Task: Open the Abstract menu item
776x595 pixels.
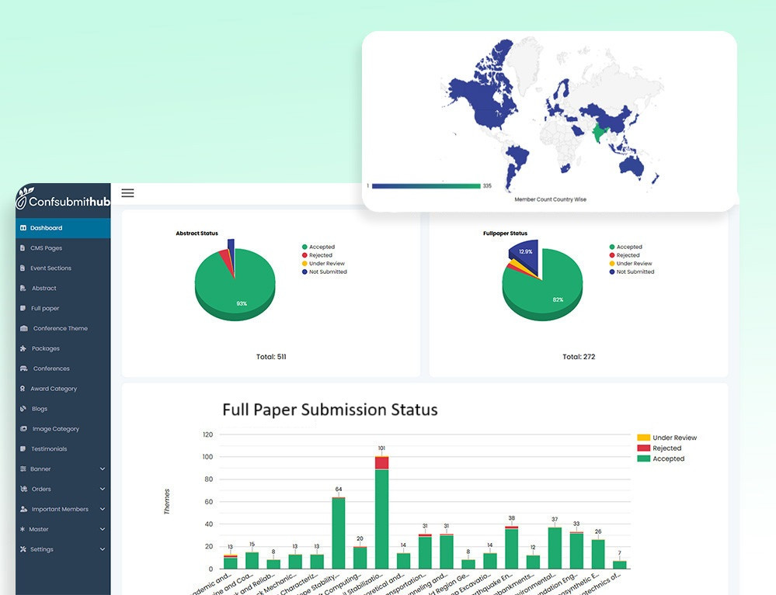Action: [x=43, y=289]
